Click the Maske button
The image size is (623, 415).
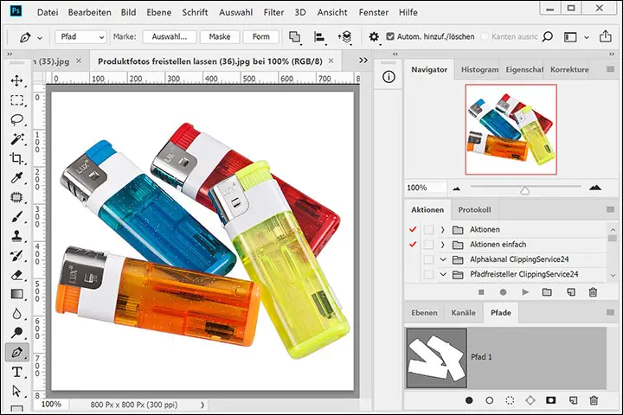click(220, 37)
